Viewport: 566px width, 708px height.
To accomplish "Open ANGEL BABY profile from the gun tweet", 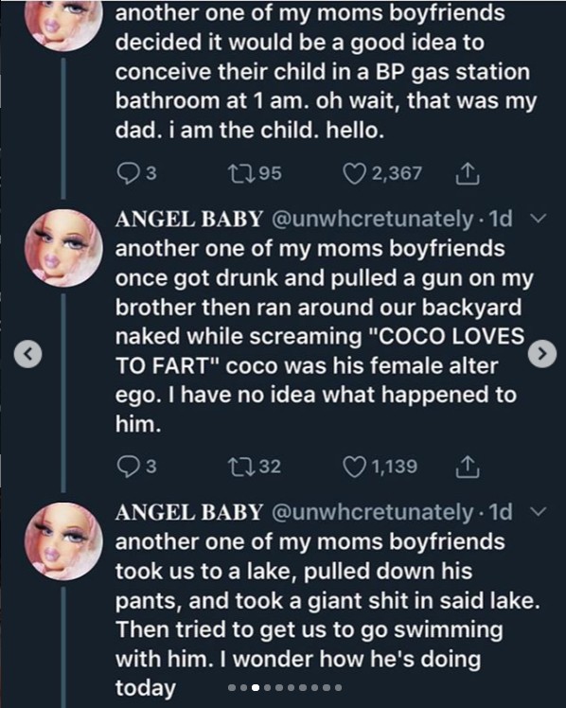I will (189, 219).
